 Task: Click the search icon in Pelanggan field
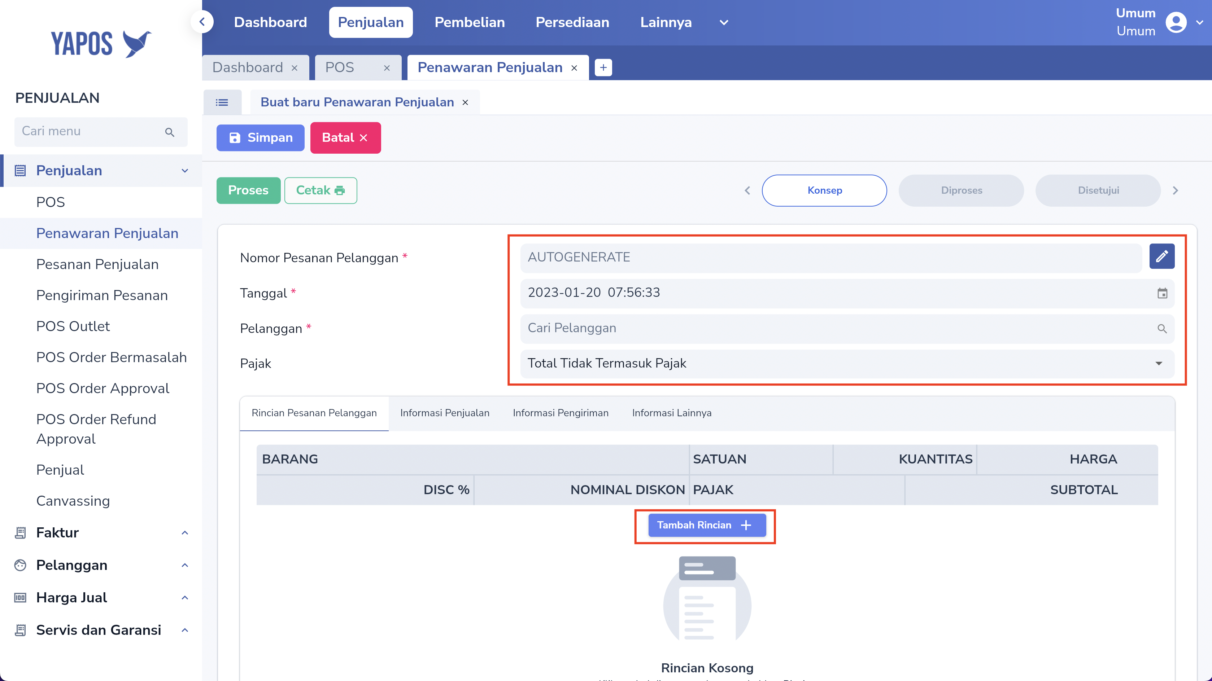click(1162, 329)
